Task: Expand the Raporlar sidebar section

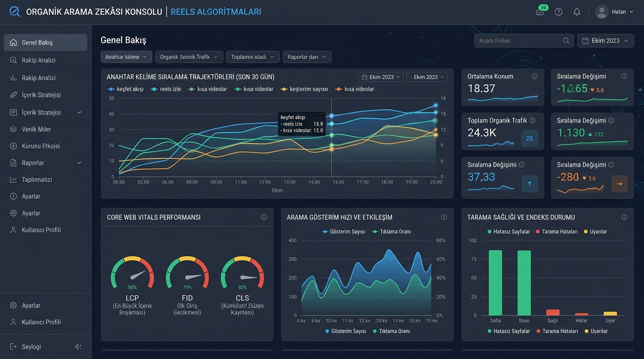Action: [x=45, y=163]
